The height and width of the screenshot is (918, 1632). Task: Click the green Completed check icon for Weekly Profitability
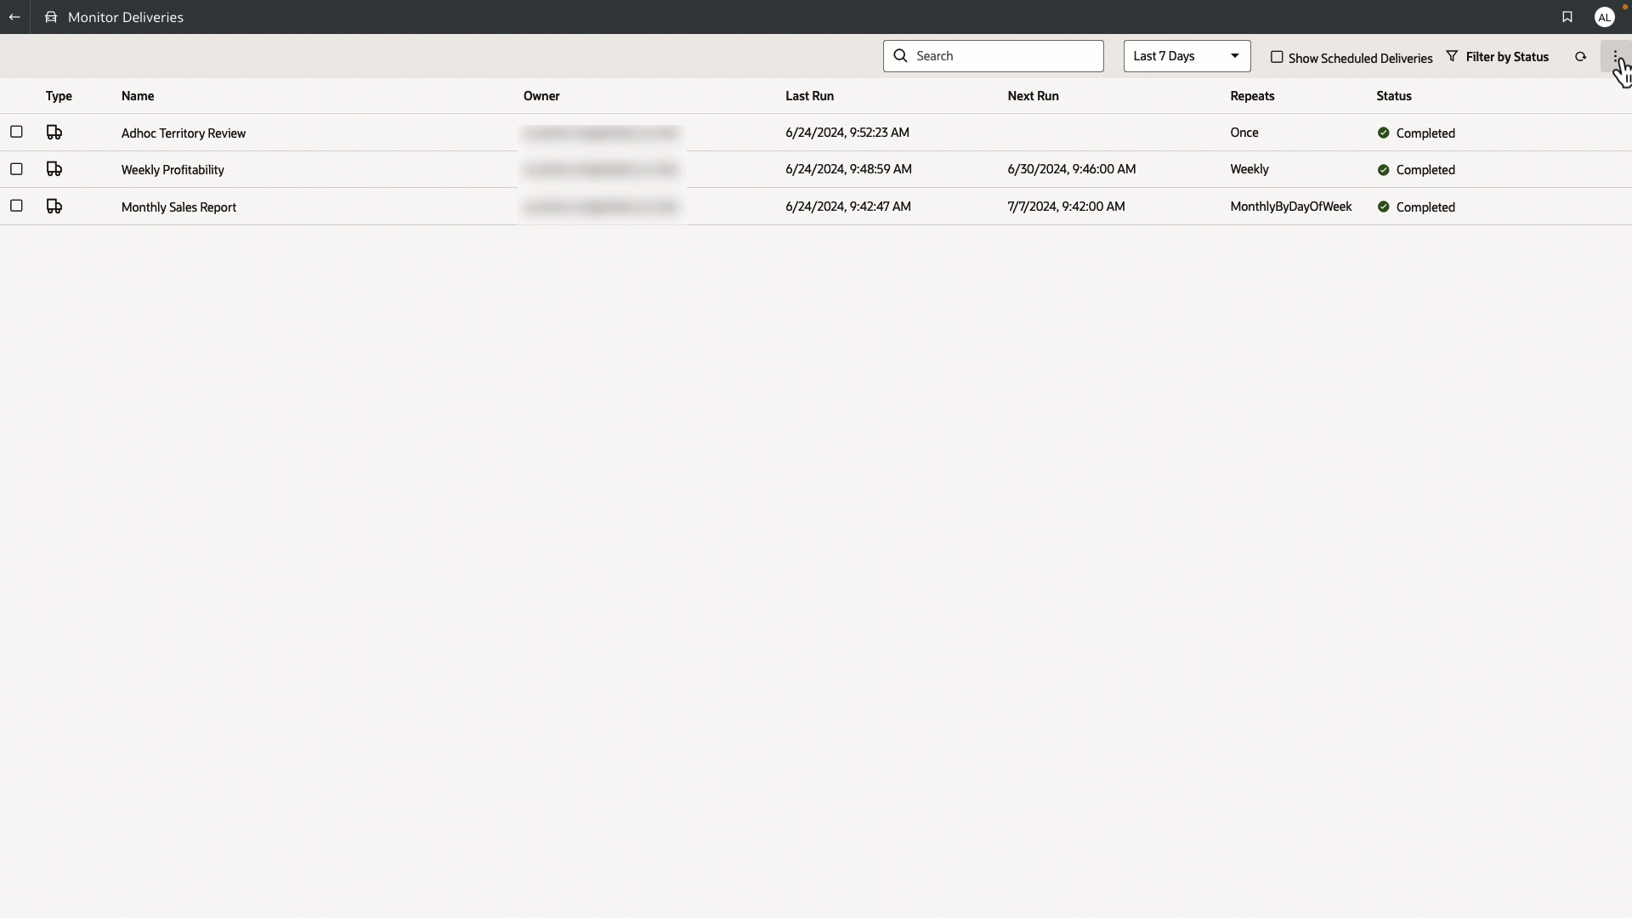tap(1384, 169)
